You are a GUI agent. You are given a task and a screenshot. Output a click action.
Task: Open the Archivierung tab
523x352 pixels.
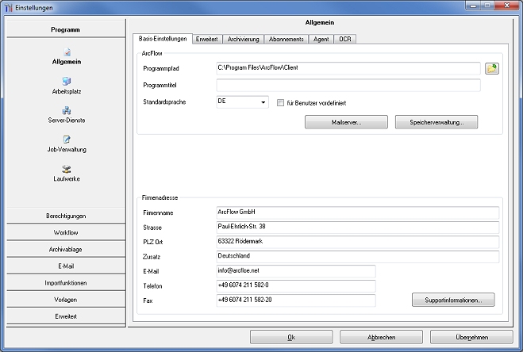click(x=243, y=38)
